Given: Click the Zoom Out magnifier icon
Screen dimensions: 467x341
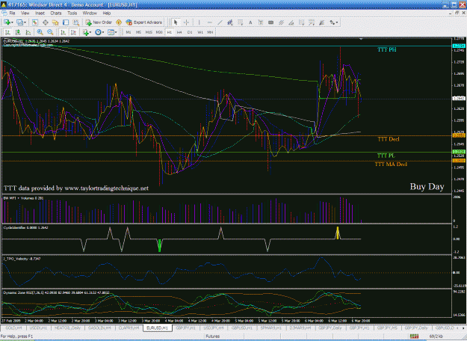Looking at the screenshot, I should coord(50,32).
